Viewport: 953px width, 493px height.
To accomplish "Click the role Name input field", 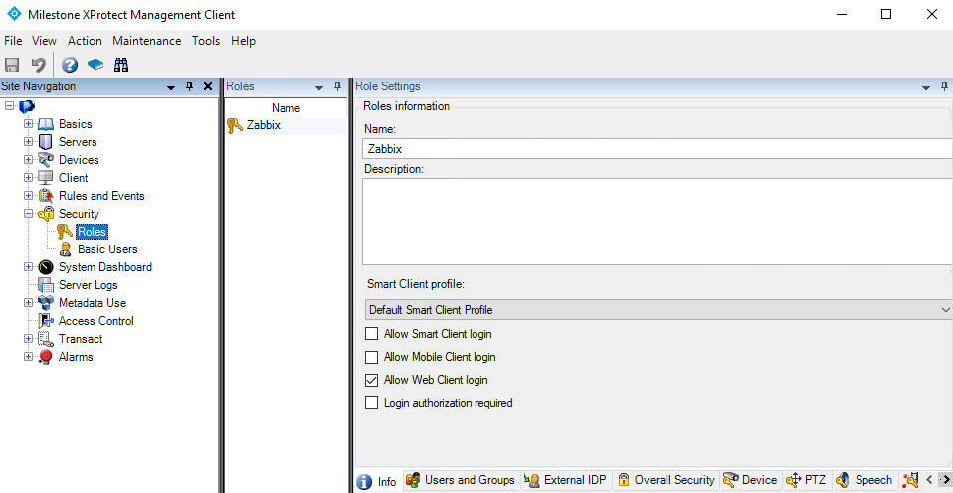I will pyautogui.click(x=658, y=149).
